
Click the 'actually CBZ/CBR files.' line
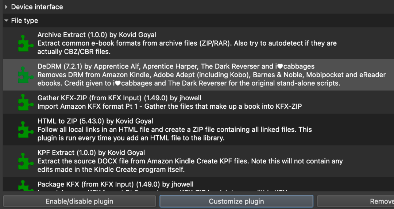74,52
